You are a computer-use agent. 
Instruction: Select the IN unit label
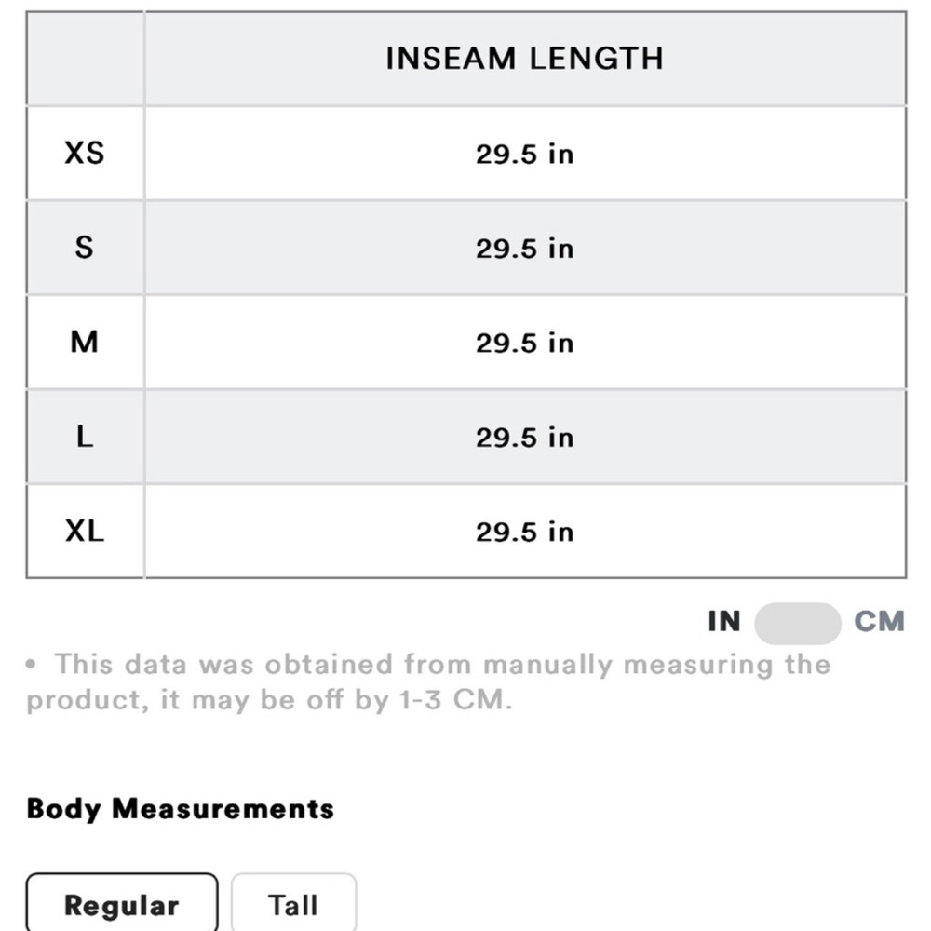point(724,622)
